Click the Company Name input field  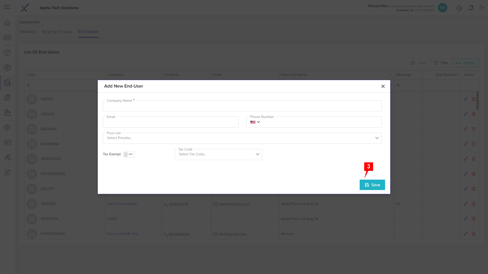tap(242, 106)
